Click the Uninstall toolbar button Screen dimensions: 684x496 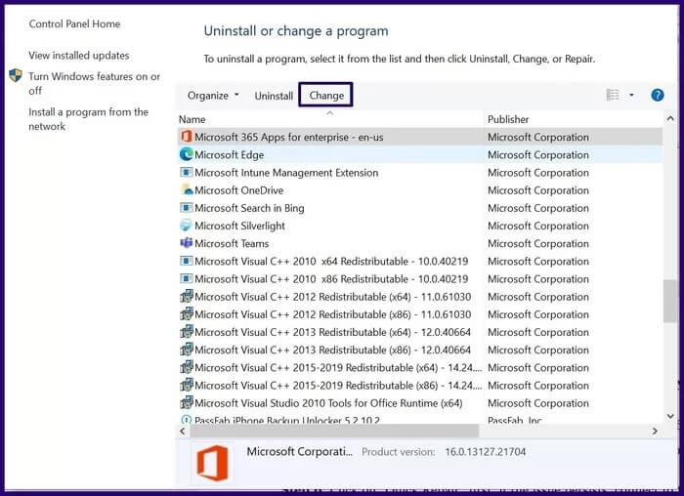point(274,96)
